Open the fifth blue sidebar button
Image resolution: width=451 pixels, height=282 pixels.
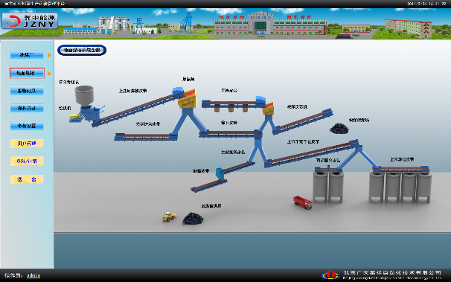27,126
